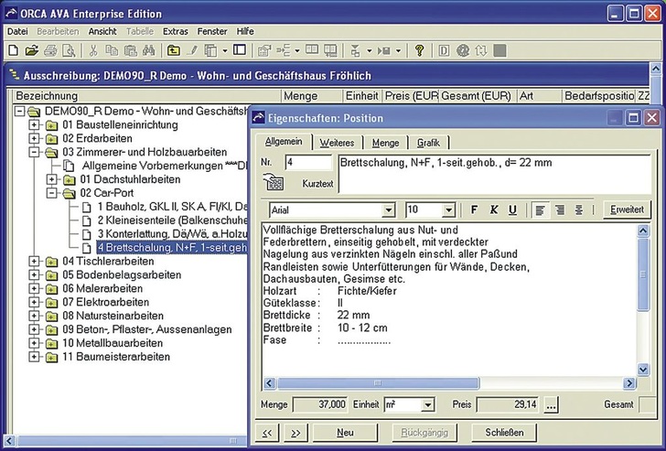
Task: Click the Kurztext field with Brettschalung text
Action: coord(494,174)
